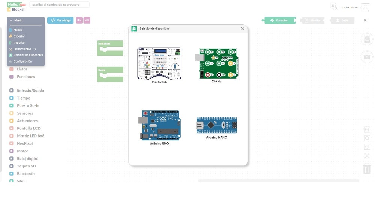Open the Exportar menu entry
The image size is (381, 201).
coord(19,36)
